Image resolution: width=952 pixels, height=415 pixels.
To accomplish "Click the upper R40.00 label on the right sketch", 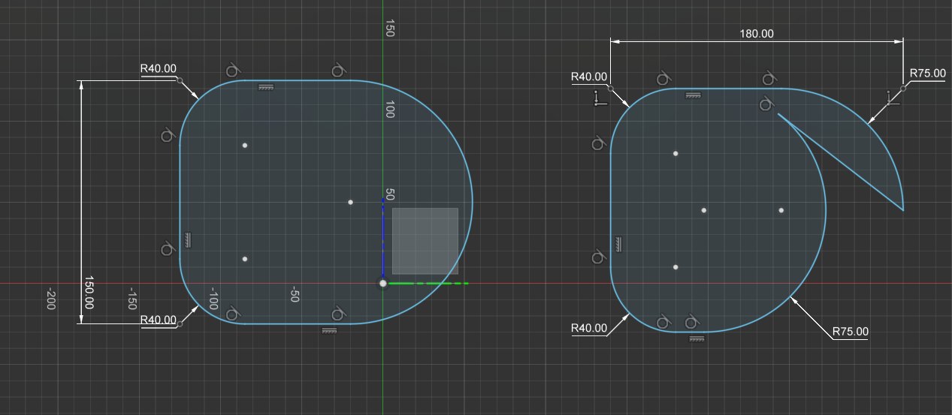I will [x=589, y=77].
